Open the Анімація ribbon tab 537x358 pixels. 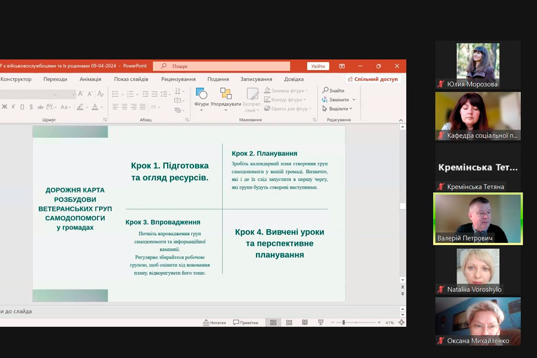pos(90,79)
